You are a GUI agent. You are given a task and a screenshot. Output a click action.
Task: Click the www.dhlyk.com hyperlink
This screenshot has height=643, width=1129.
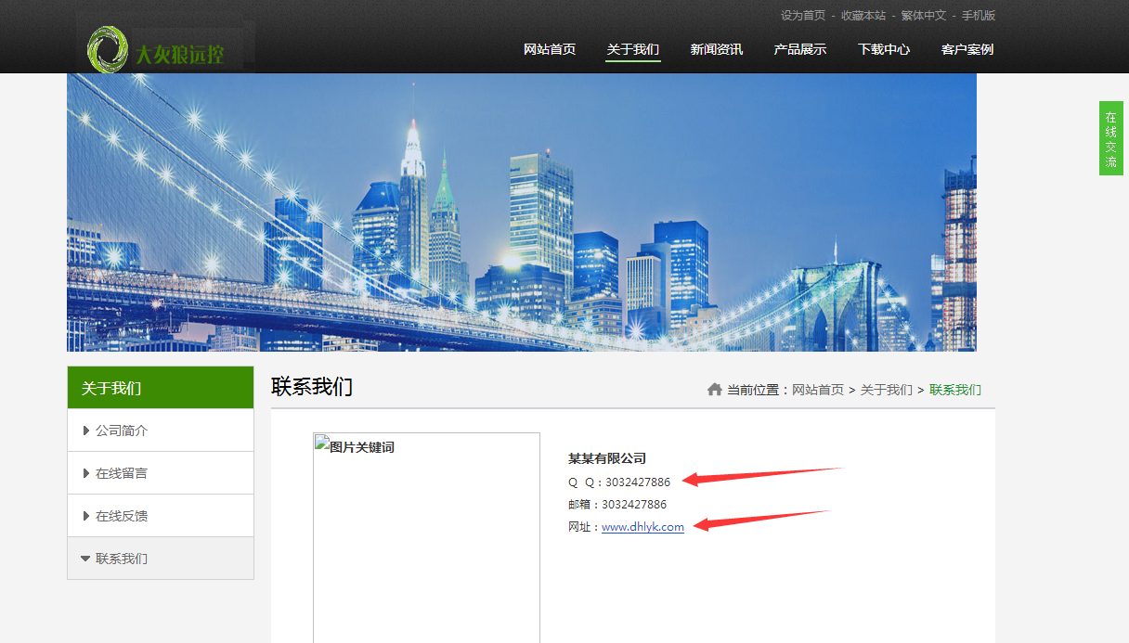[642, 526]
